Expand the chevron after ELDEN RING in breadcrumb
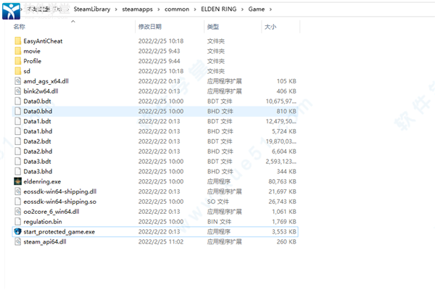This screenshot has height=290, width=435. click(244, 9)
